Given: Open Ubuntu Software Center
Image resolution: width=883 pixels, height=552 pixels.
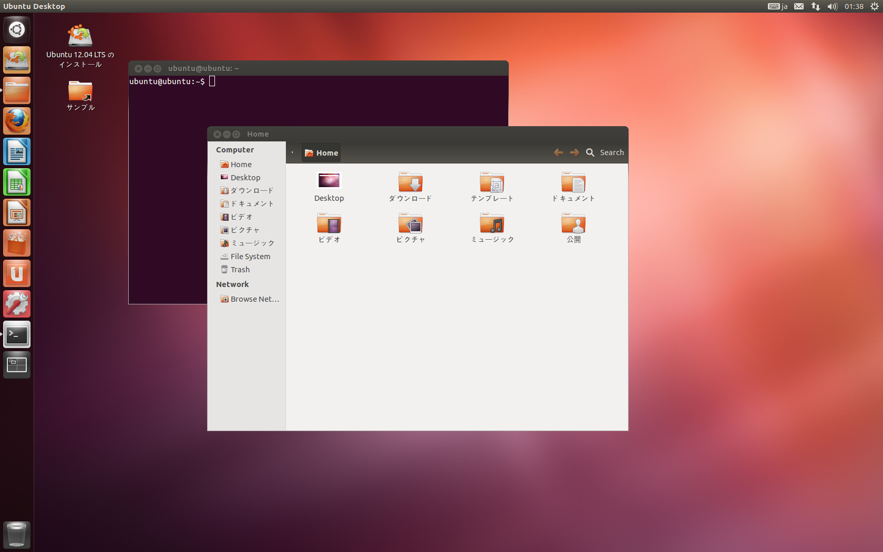Looking at the screenshot, I should click(x=17, y=243).
